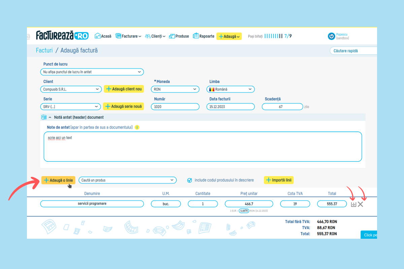
Task: Open Produse from the navigation bar
Action: click(179, 36)
